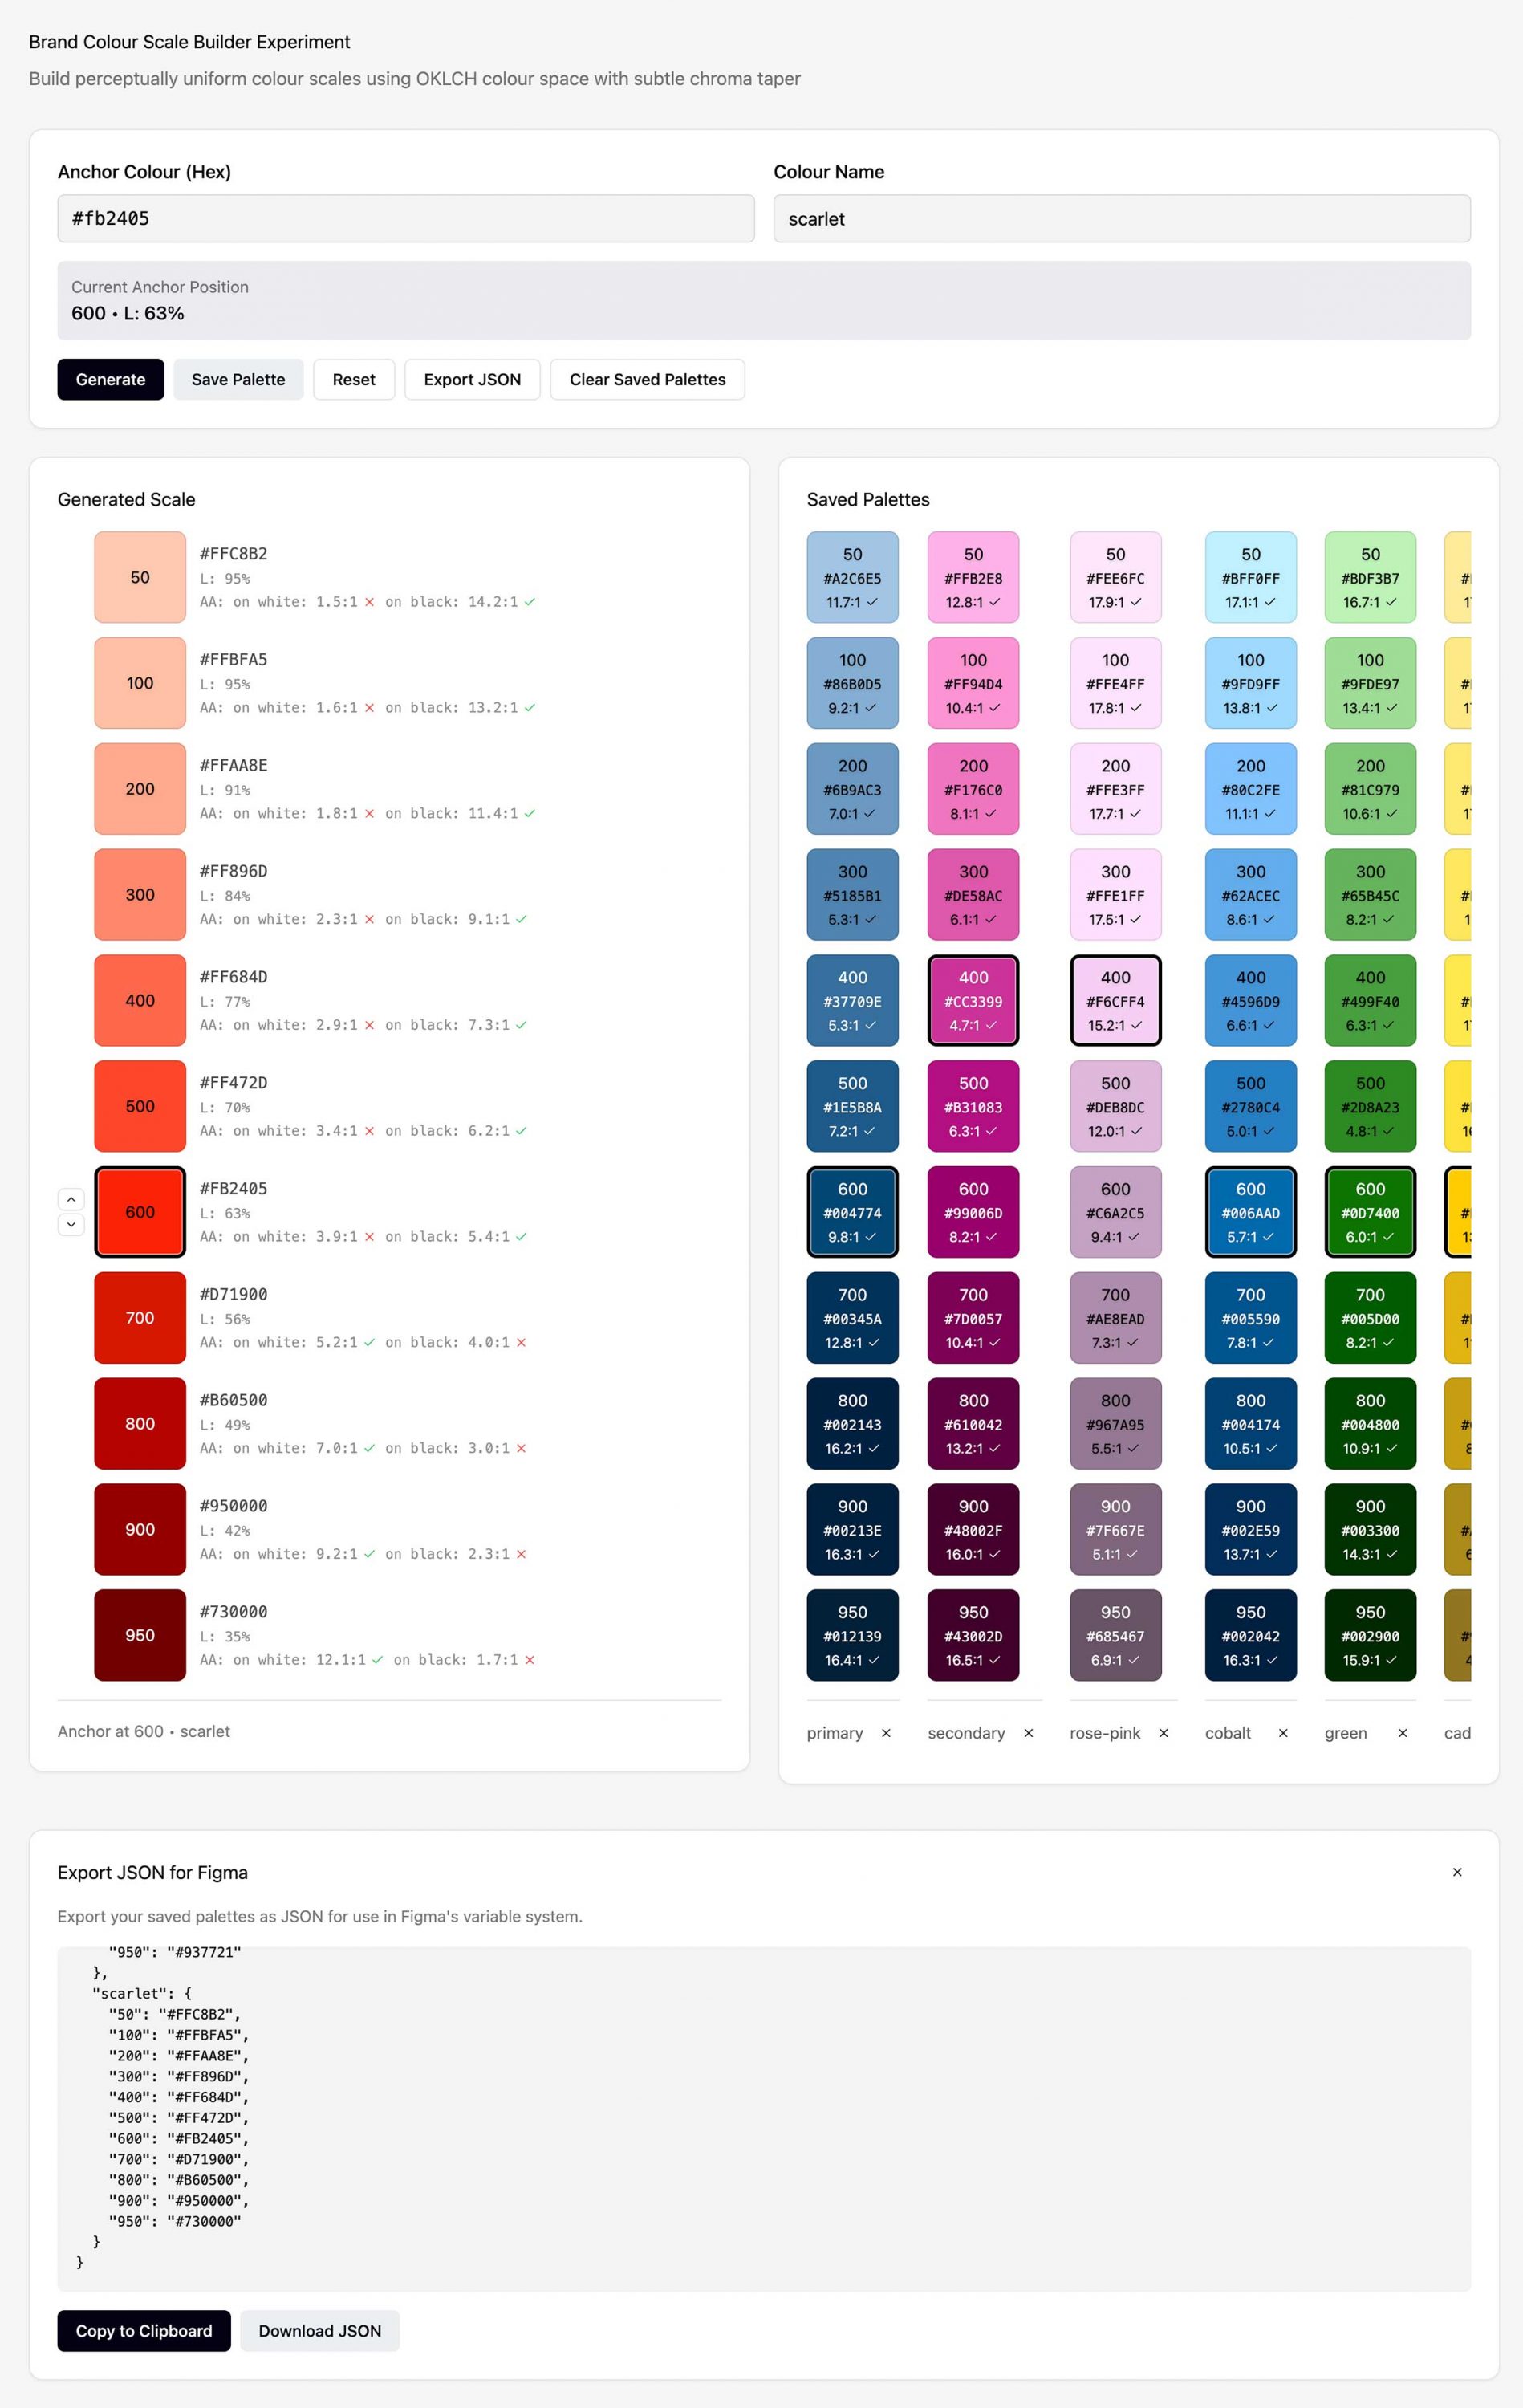Save the current palette
This screenshot has height=2408, width=1523.
tap(238, 379)
